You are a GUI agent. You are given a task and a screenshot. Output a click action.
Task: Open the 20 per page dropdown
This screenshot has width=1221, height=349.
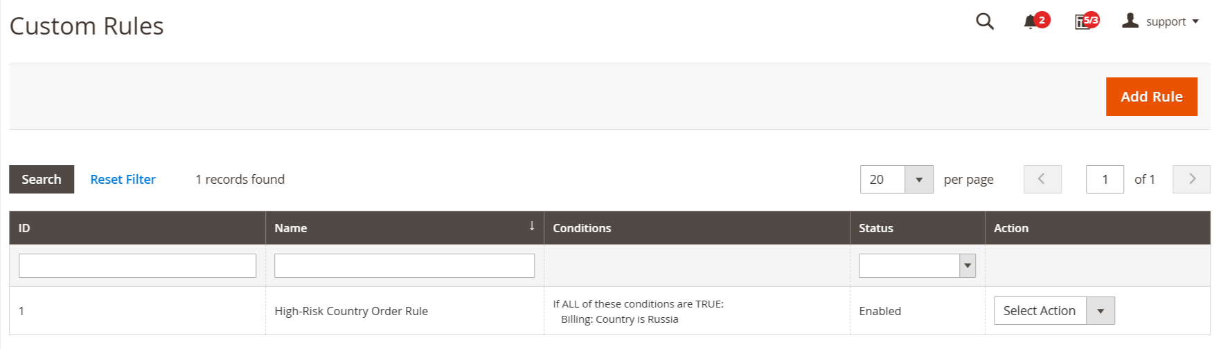click(896, 180)
